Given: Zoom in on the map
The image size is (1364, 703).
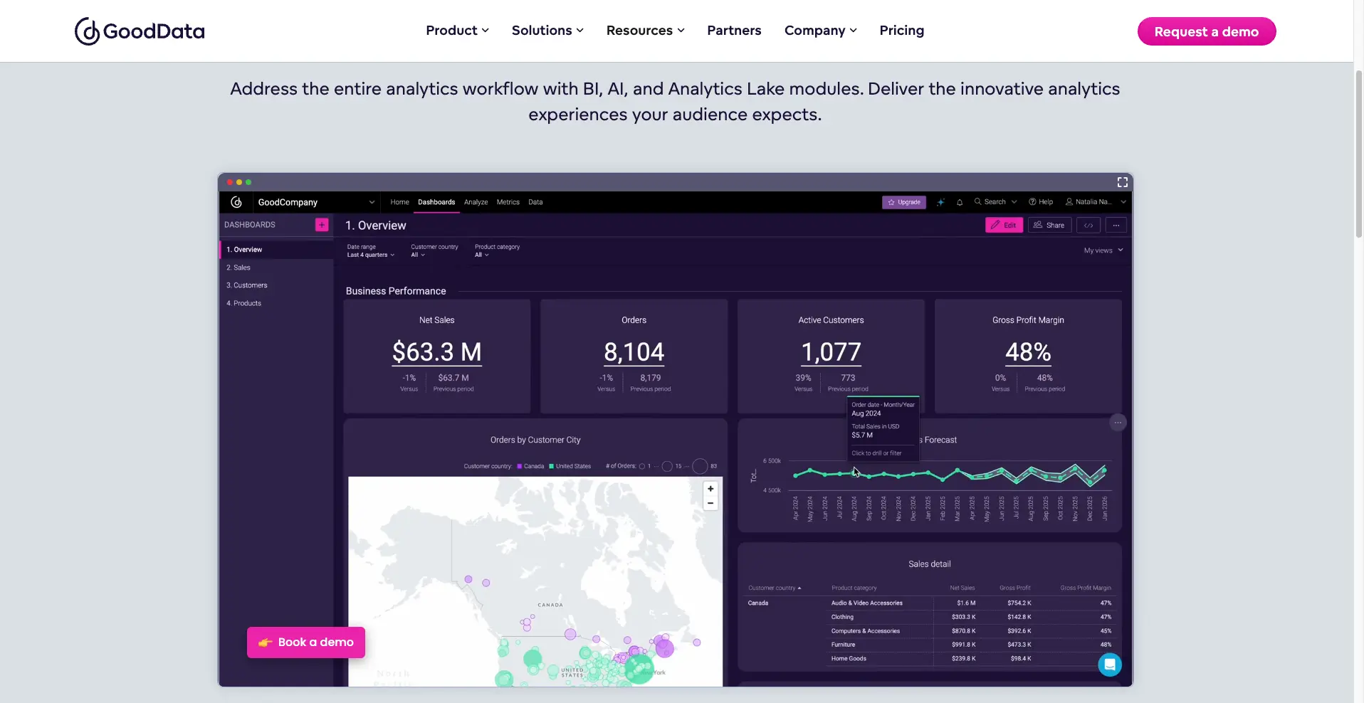Looking at the screenshot, I should pyautogui.click(x=710, y=489).
